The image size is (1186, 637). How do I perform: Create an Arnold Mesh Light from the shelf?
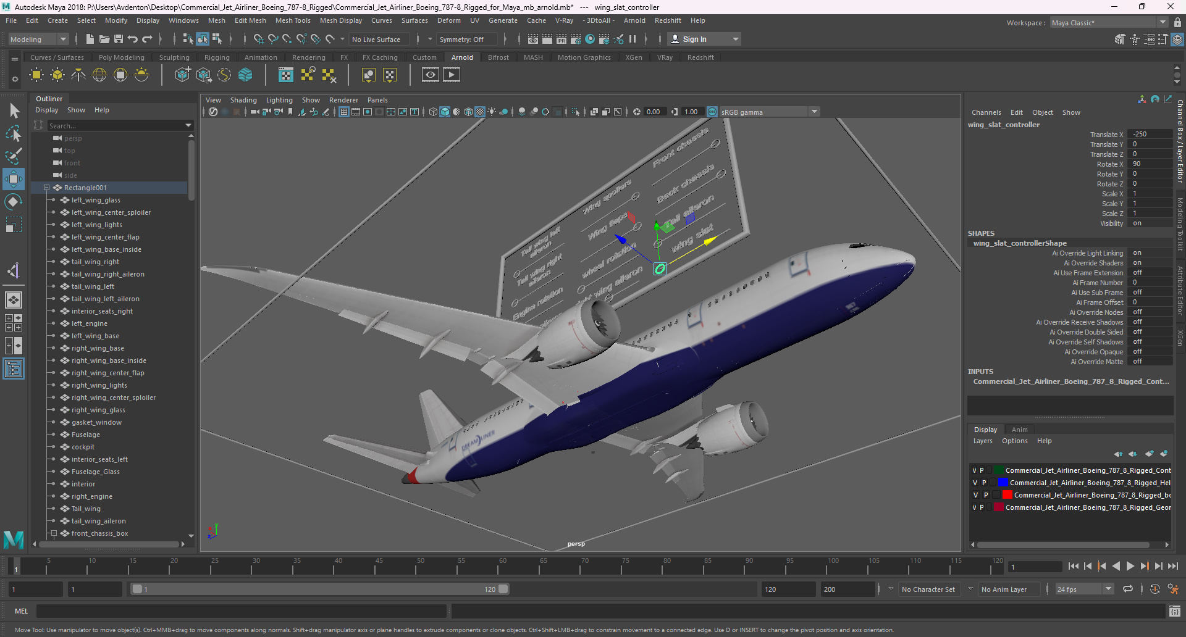click(x=57, y=75)
